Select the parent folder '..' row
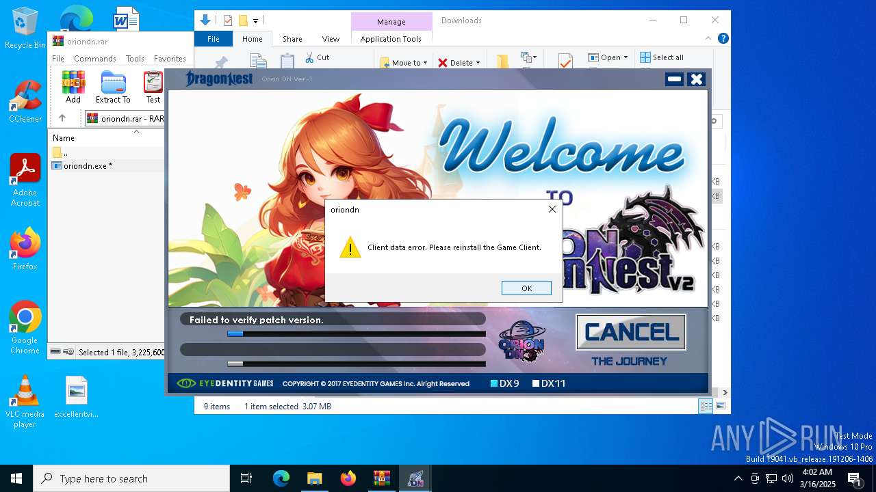Screen dimensions: 876x492 107,152
